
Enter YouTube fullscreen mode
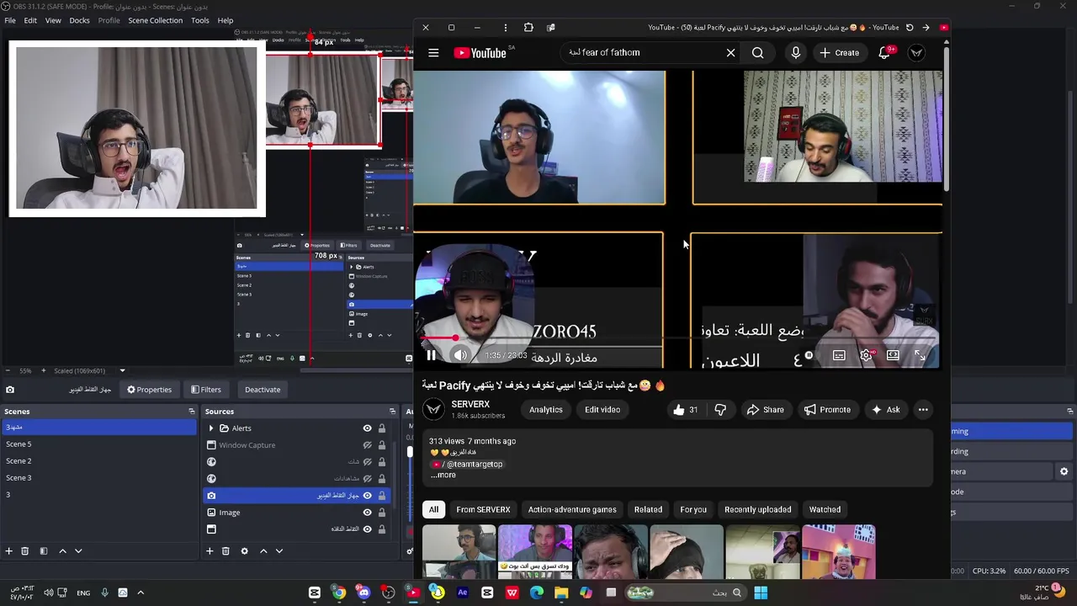pyautogui.click(x=920, y=355)
